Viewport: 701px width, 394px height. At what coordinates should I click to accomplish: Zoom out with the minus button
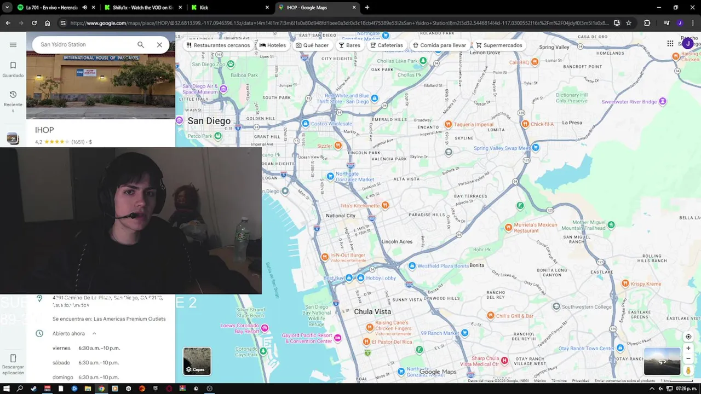pyautogui.click(x=688, y=358)
